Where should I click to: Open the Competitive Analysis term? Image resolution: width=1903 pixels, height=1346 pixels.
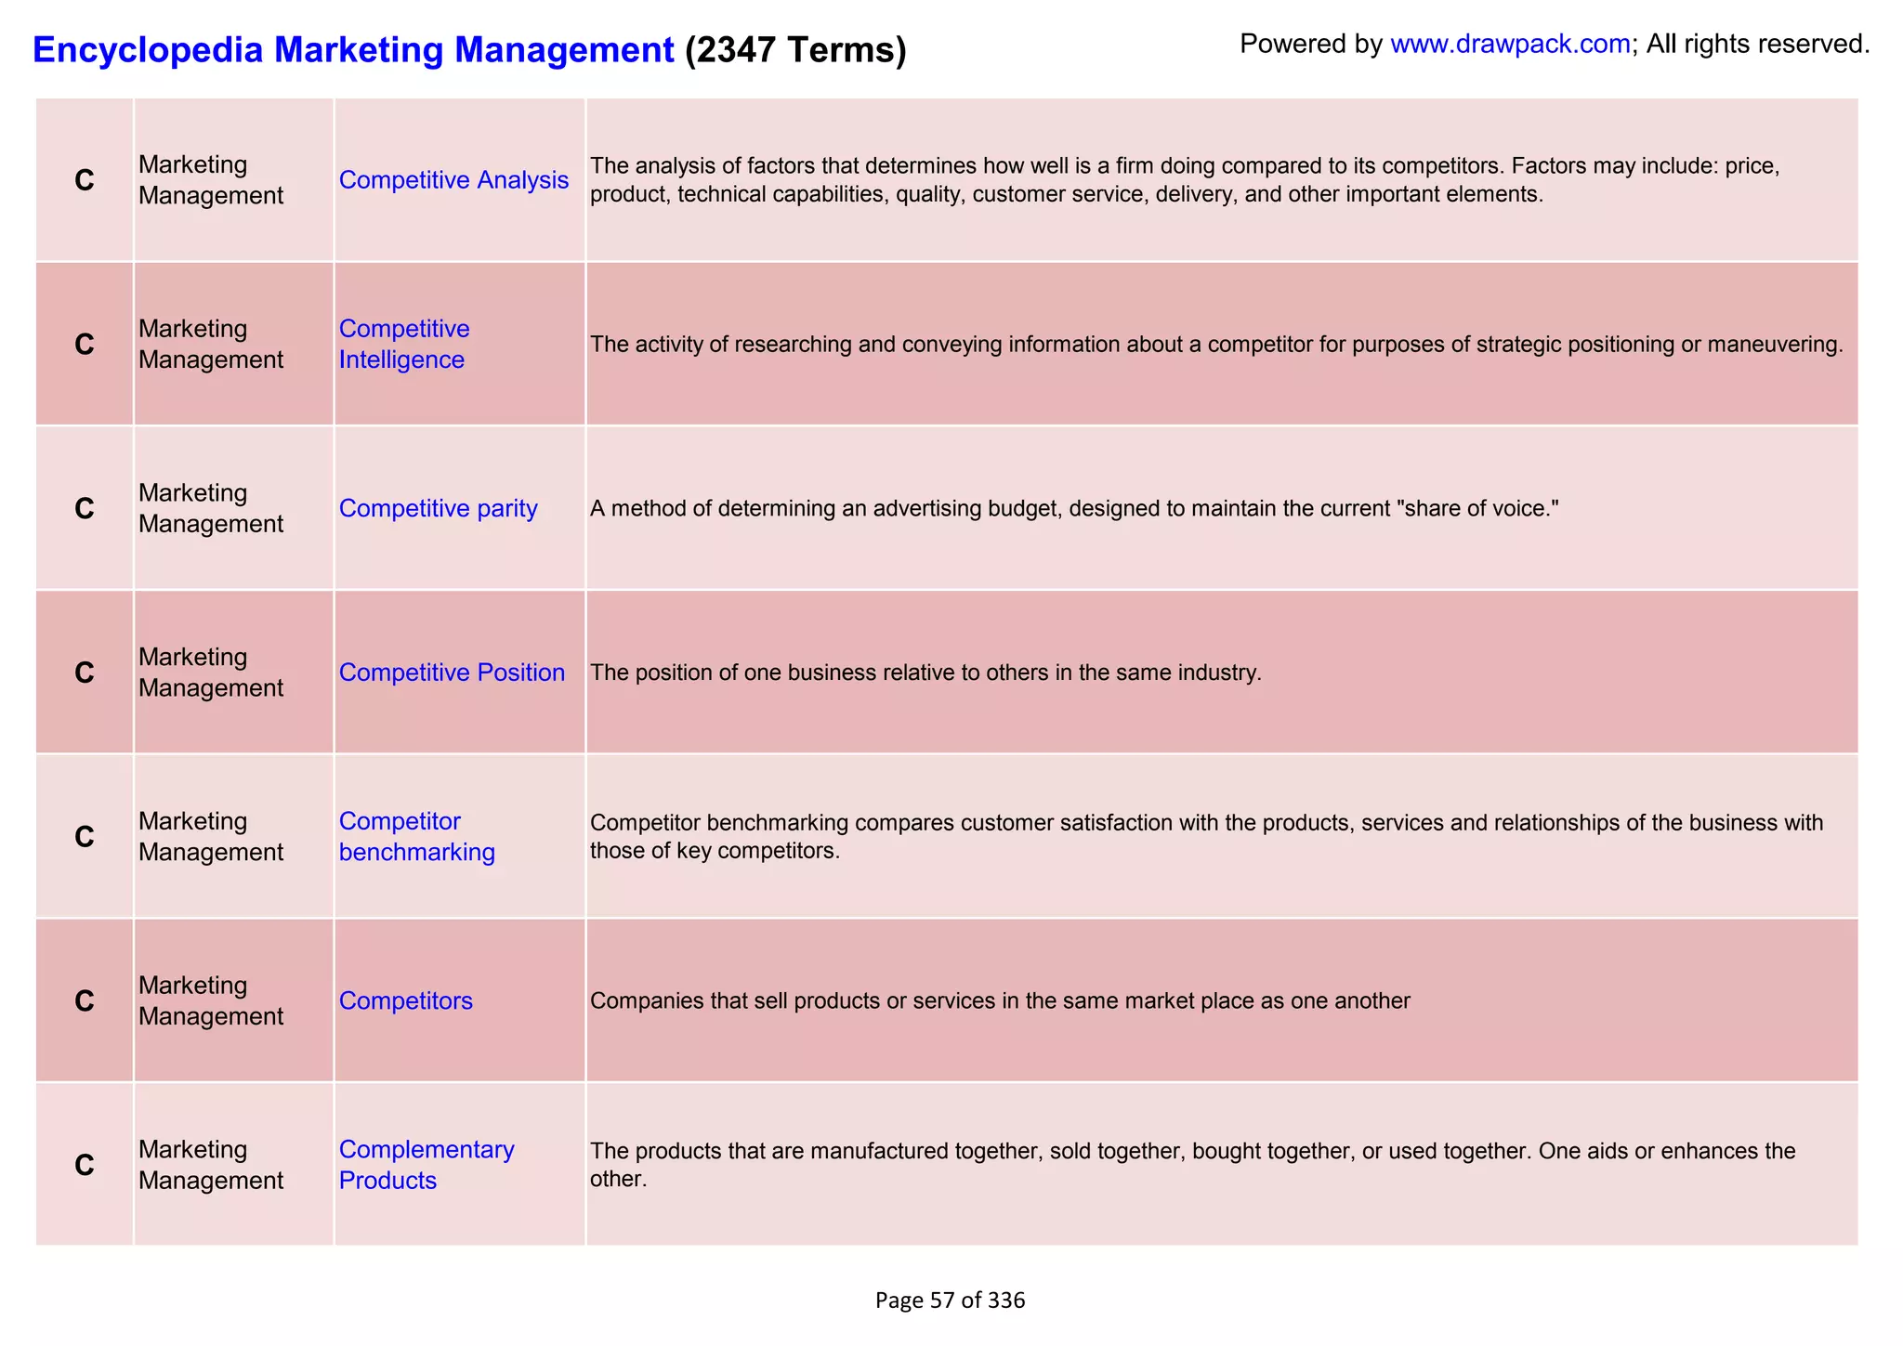(x=453, y=180)
